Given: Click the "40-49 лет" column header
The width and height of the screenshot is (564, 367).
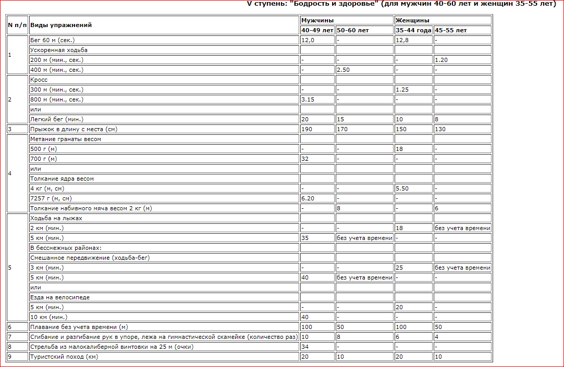Looking at the screenshot, I should (317, 30).
